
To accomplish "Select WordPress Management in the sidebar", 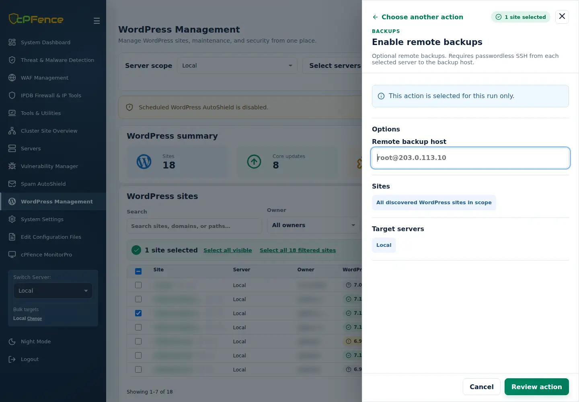I will 53,201.
